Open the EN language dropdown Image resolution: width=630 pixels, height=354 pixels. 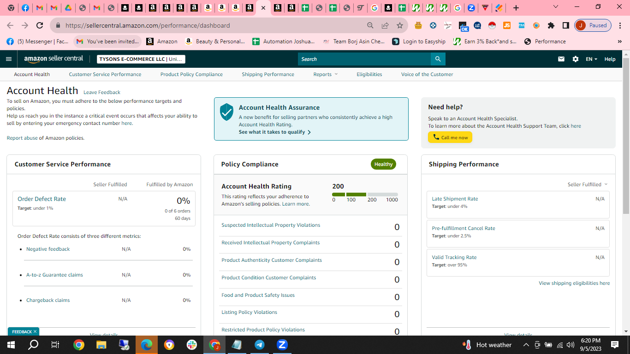(591, 59)
